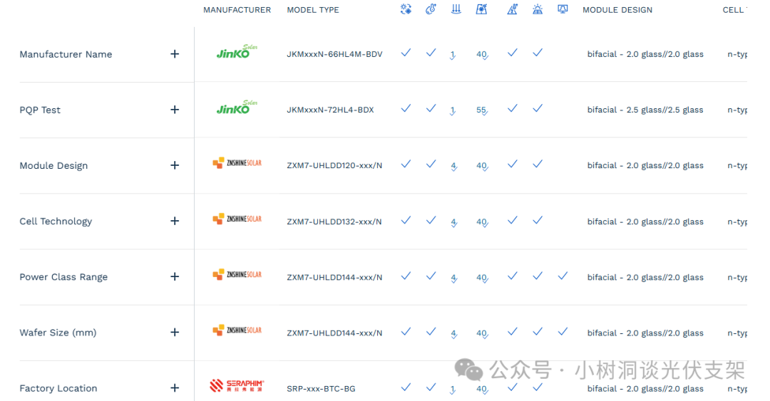Click the PAN performance monitor header icon

point(563,9)
